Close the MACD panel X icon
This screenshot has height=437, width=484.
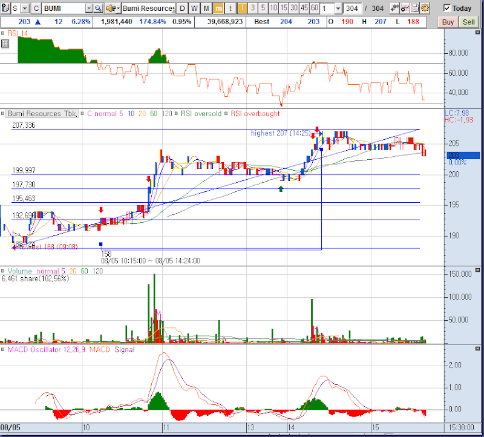point(477,349)
